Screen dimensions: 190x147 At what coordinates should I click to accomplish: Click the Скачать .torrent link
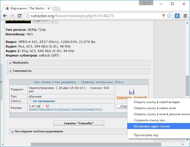[x=131, y=97]
